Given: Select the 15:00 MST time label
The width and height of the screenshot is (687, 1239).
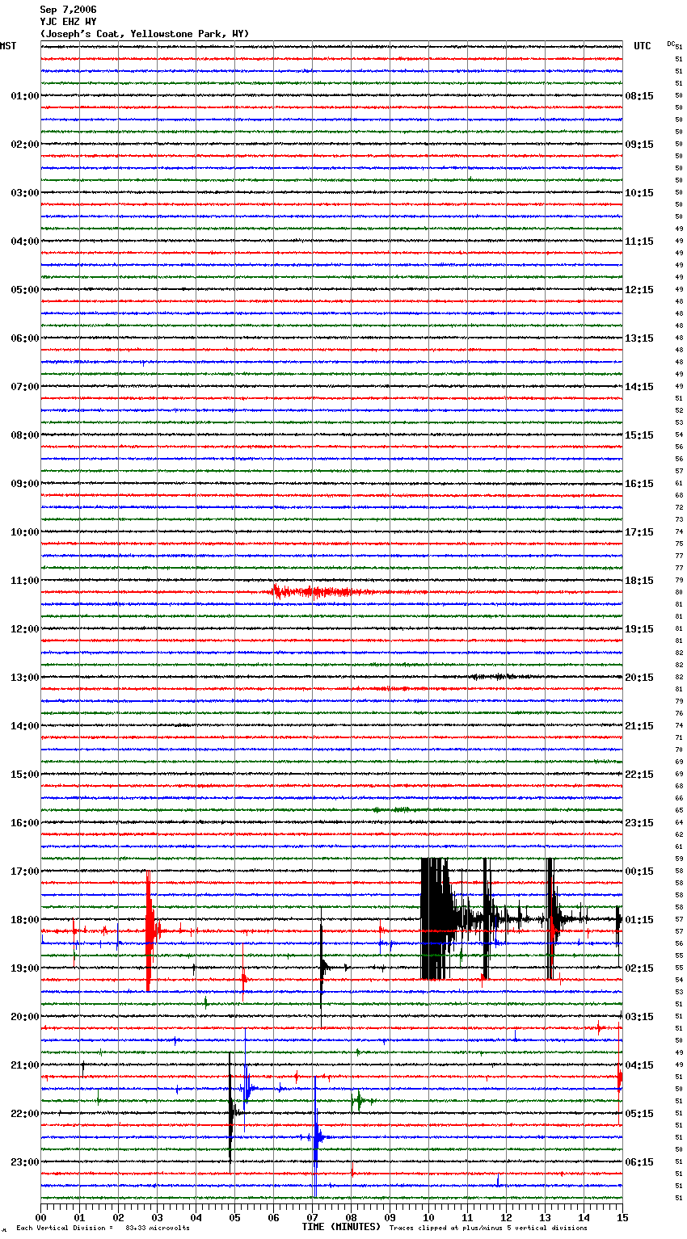Looking at the screenshot, I should click(x=24, y=775).
